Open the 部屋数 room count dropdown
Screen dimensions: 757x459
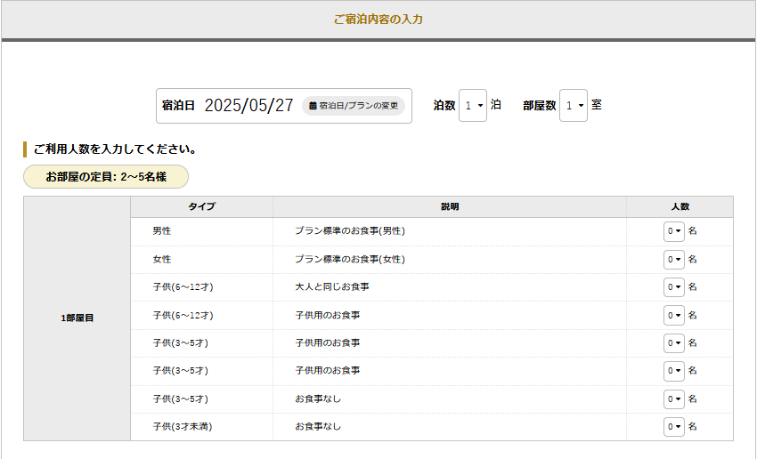point(574,105)
